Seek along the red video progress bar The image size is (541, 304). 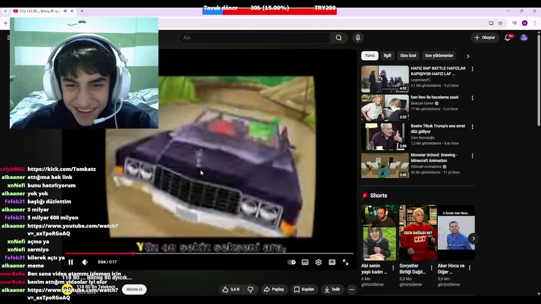point(209,253)
